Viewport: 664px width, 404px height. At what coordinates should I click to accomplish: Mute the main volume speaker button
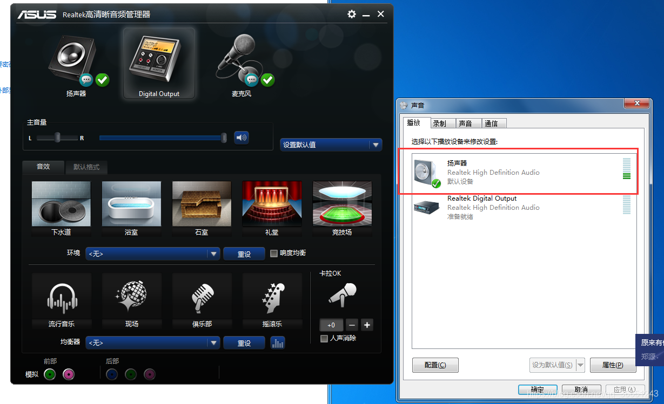[242, 138]
